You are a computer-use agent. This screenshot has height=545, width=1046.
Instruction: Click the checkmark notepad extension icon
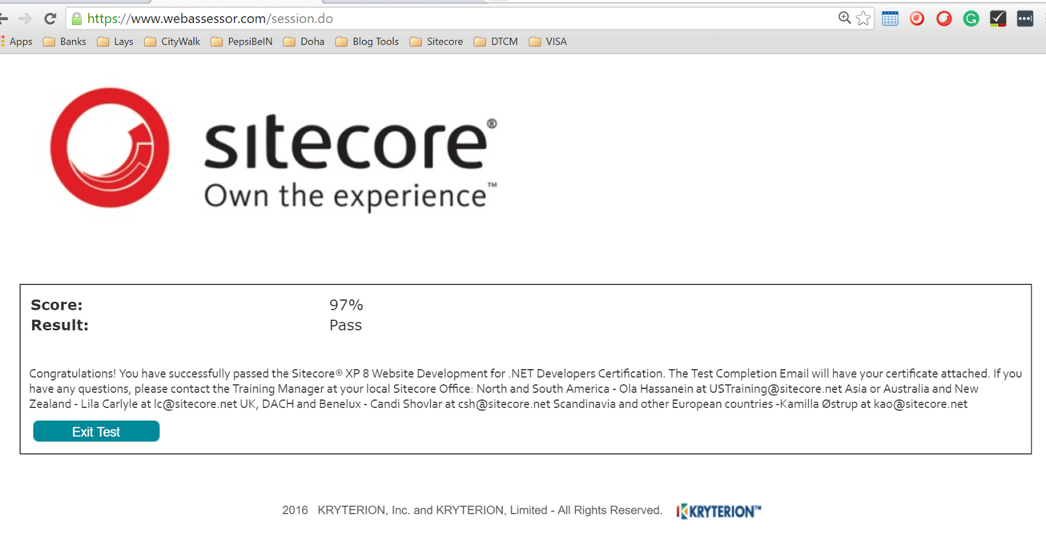998,18
